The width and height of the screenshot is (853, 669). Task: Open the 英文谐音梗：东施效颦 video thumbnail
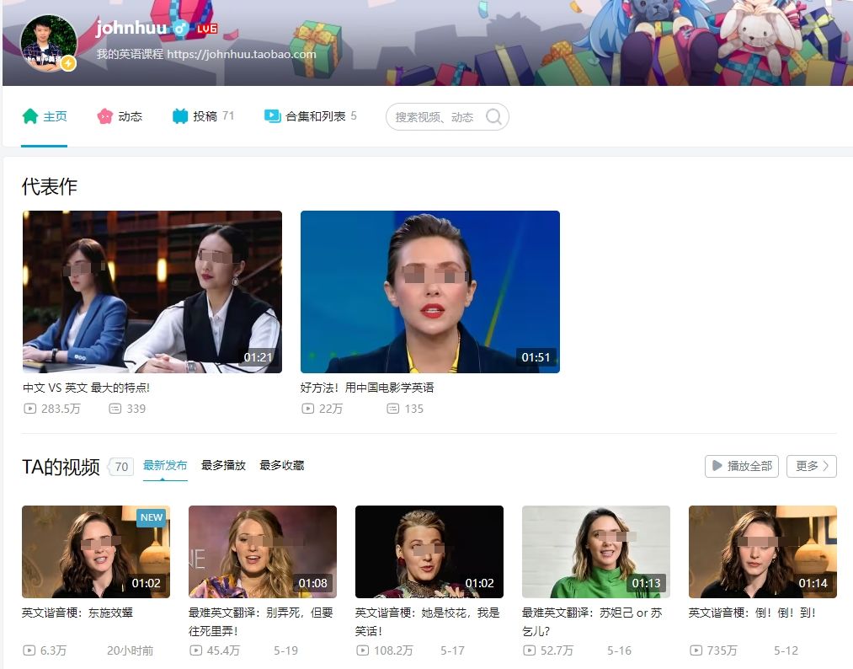(x=95, y=552)
